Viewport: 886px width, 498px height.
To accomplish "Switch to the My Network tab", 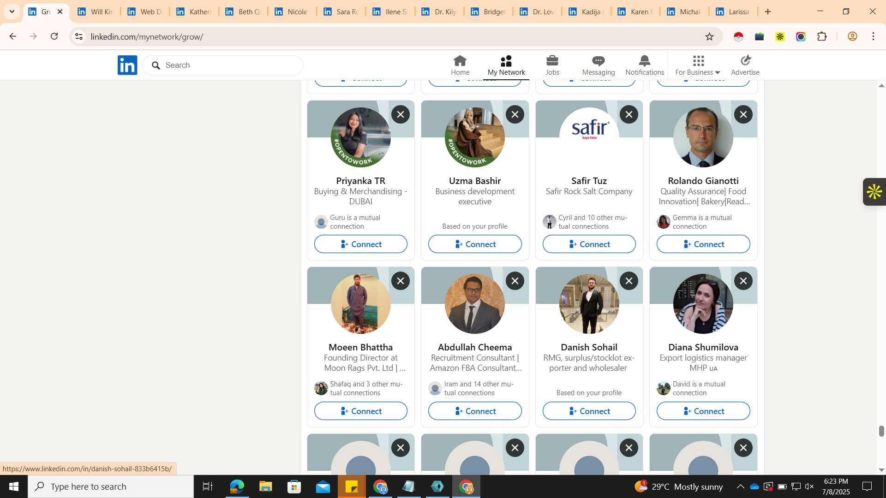I will 506,65.
